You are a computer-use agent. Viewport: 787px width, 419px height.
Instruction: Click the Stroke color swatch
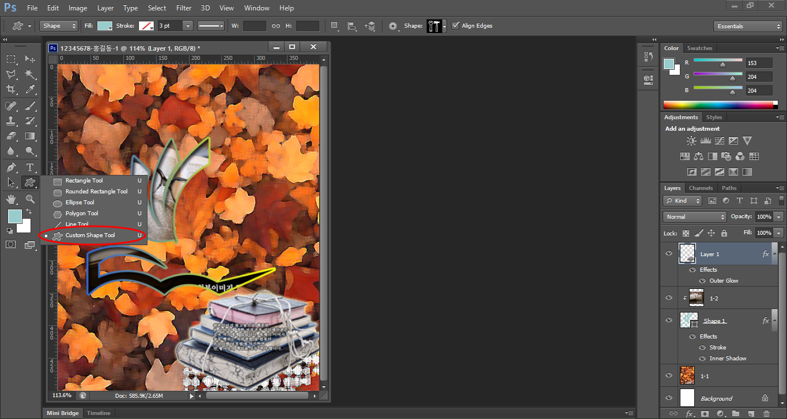(x=147, y=26)
